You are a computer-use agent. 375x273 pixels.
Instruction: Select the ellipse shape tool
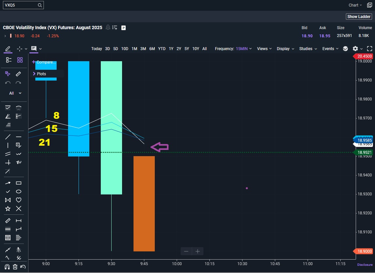coord(18,191)
